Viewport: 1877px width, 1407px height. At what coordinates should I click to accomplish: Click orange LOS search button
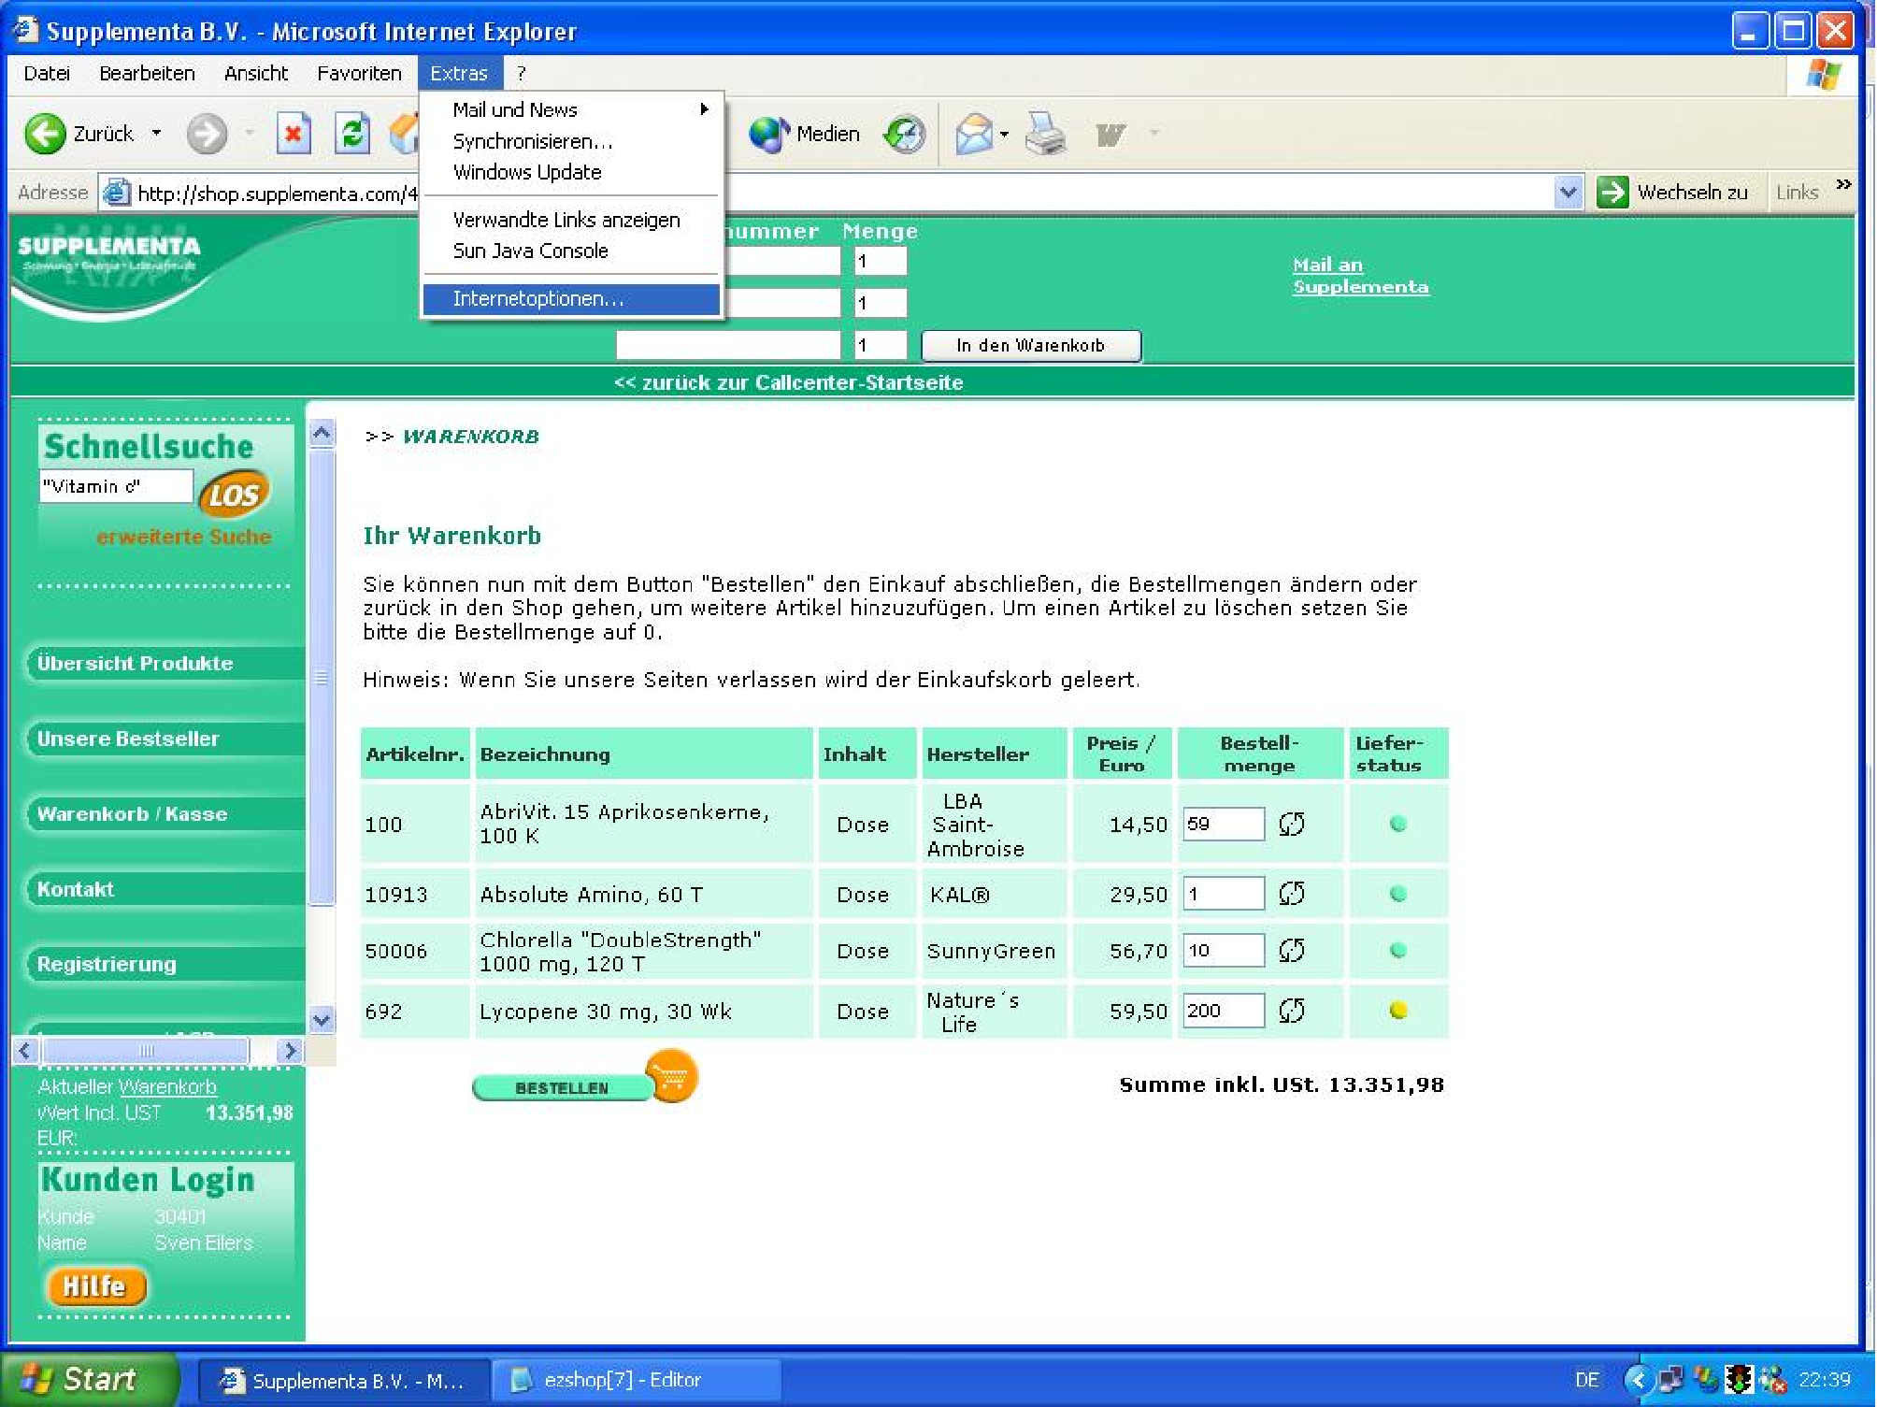click(x=234, y=495)
